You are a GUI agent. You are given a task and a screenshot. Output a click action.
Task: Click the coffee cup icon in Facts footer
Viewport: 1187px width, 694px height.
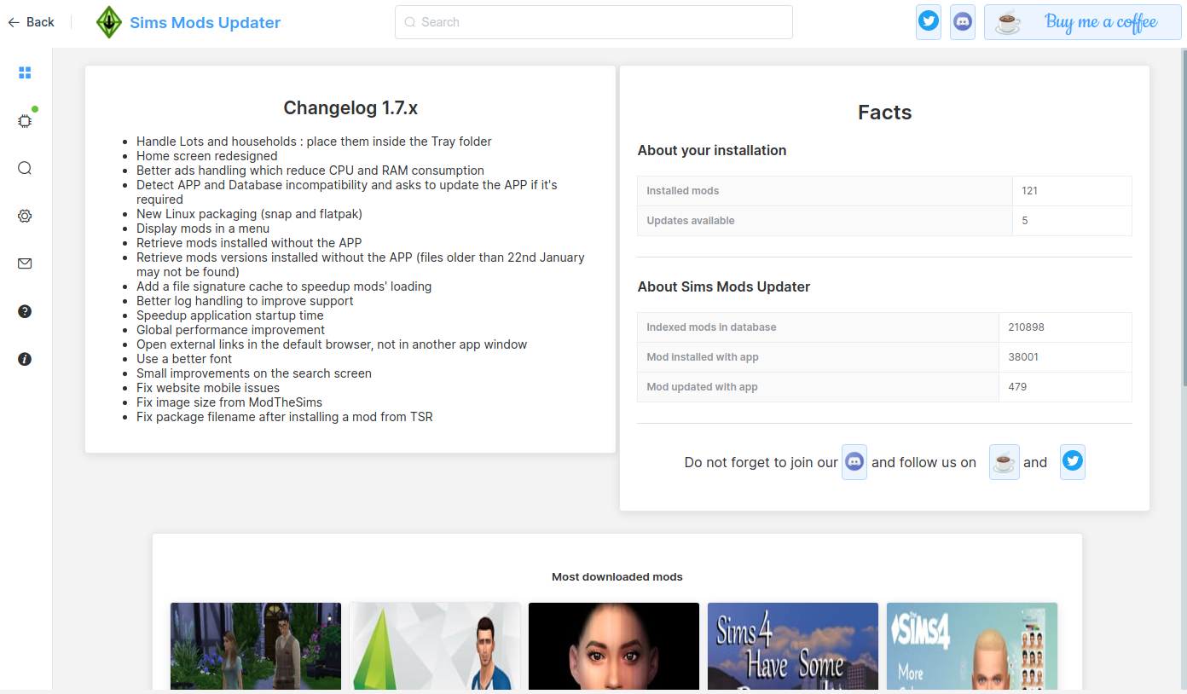click(x=1005, y=462)
